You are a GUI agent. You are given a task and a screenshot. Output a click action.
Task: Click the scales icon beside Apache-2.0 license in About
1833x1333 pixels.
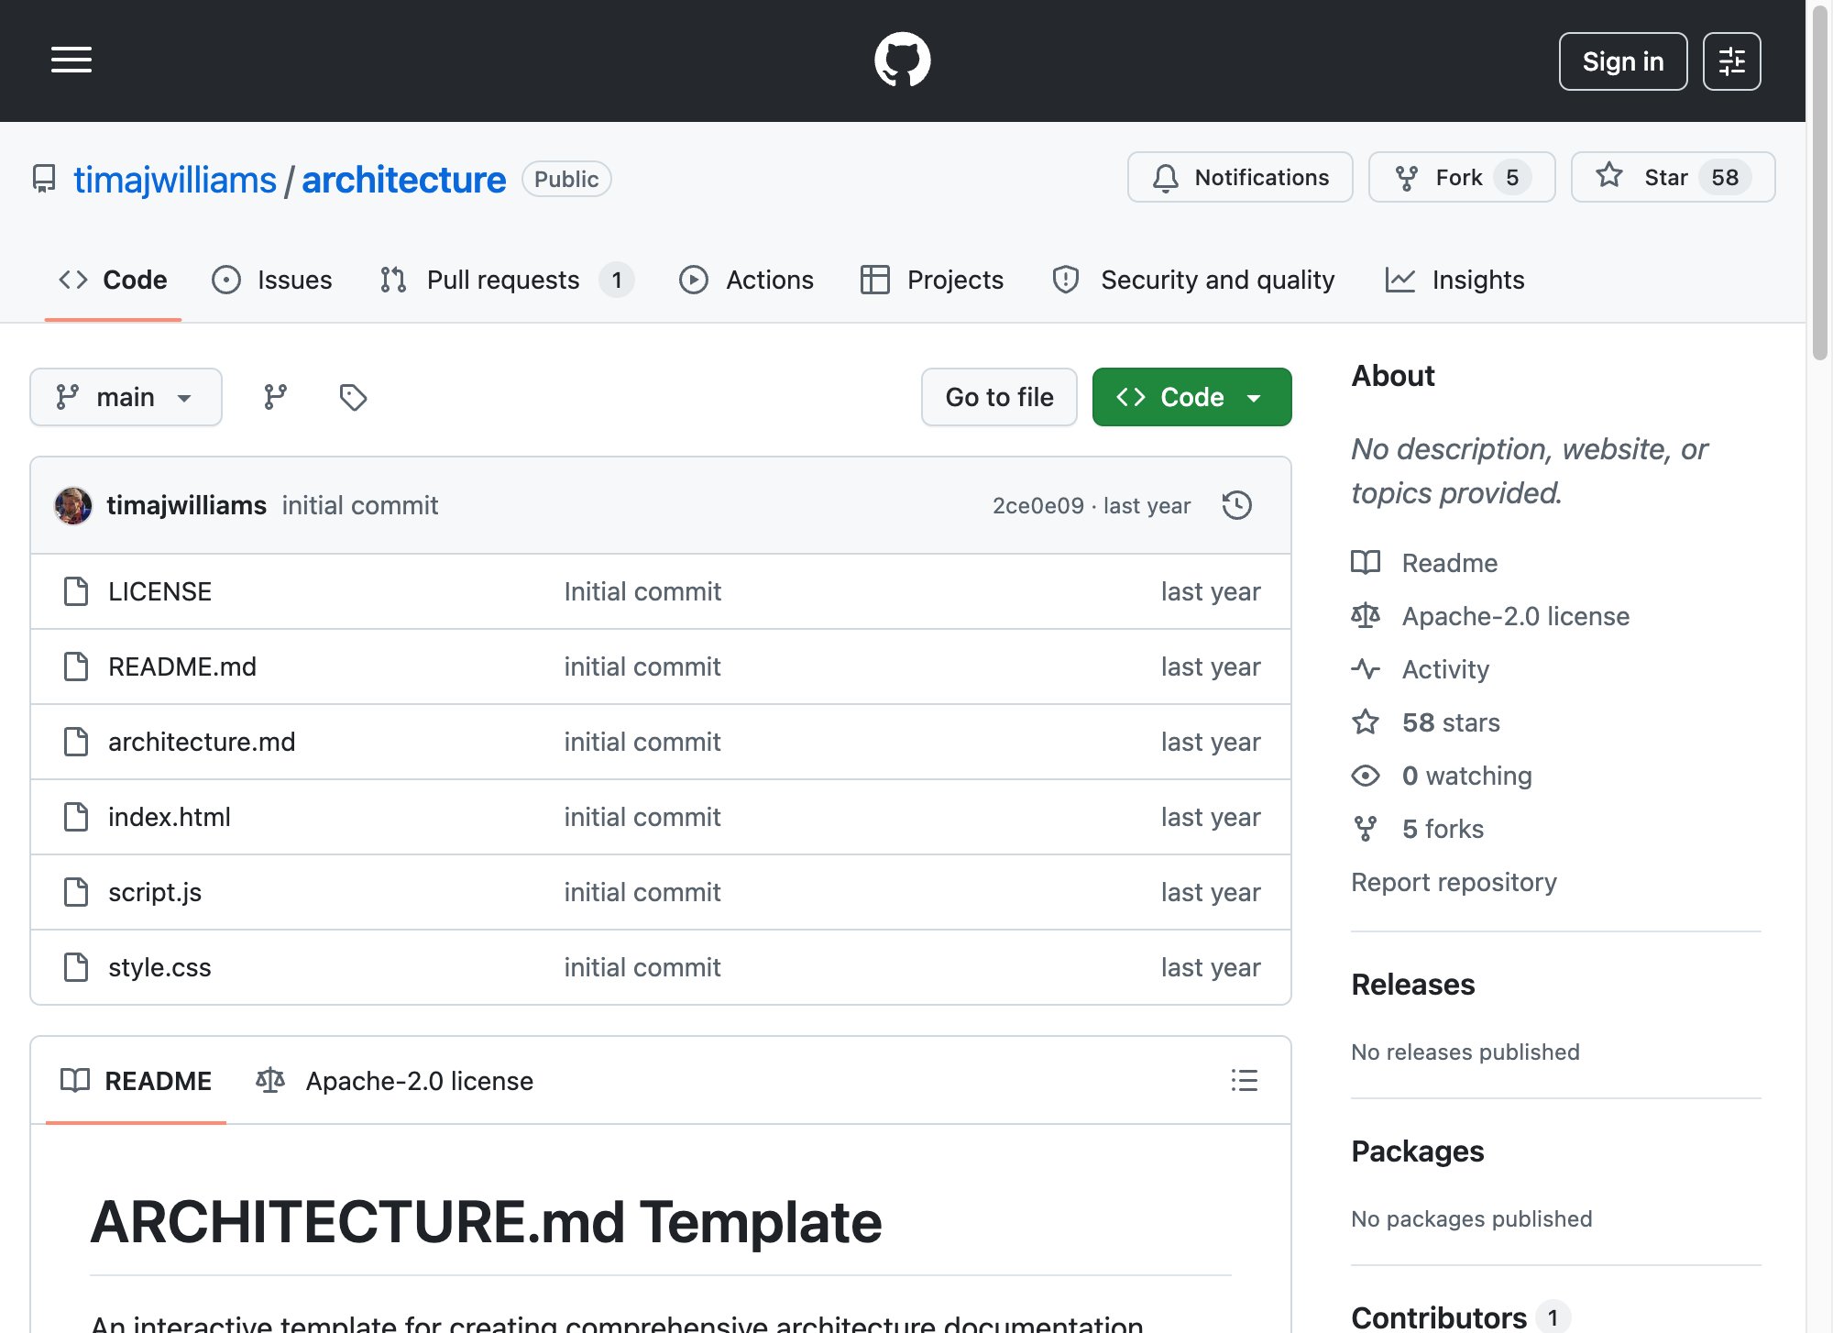pyautogui.click(x=1366, y=615)
